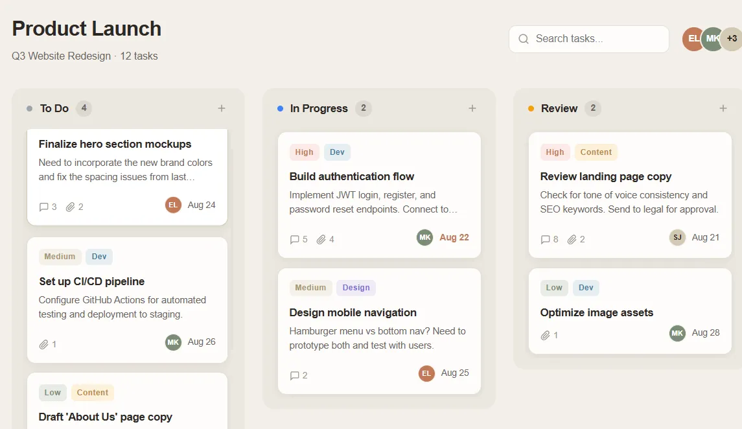742x429 pixels.
Task: Click MK avatar on Build authentication flow card
Action: [425, 237]
